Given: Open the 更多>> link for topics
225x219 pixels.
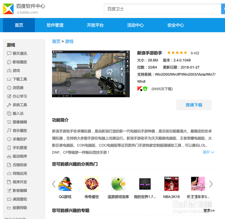Looking at the screenshot, I should pyautogui.click(x=209, y=210).
